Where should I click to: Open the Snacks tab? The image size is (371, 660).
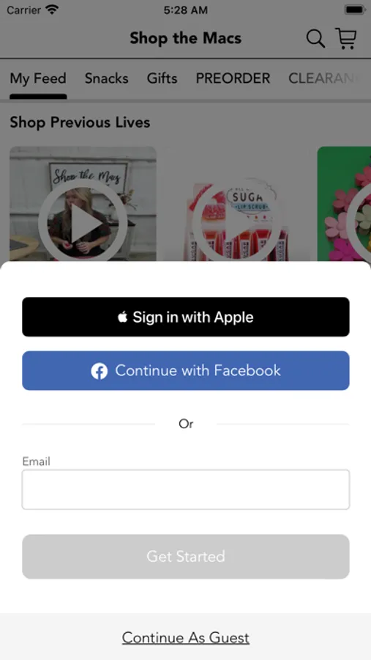(x=106, y=78)
